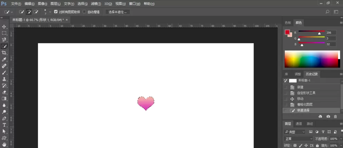Click the 选择并遮住 button

tap(118, 12)
